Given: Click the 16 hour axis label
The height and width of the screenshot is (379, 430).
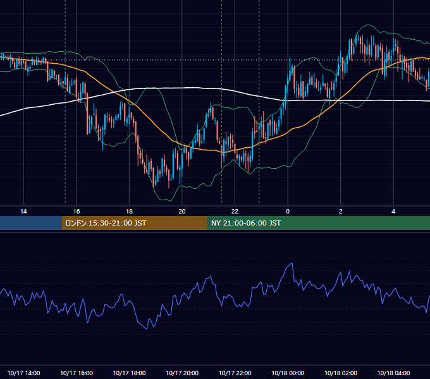Looking at the screenshot, I should coord(77,212).
